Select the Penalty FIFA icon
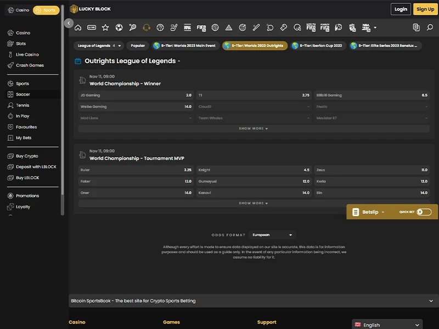439x329 pixels. [325, 27]
